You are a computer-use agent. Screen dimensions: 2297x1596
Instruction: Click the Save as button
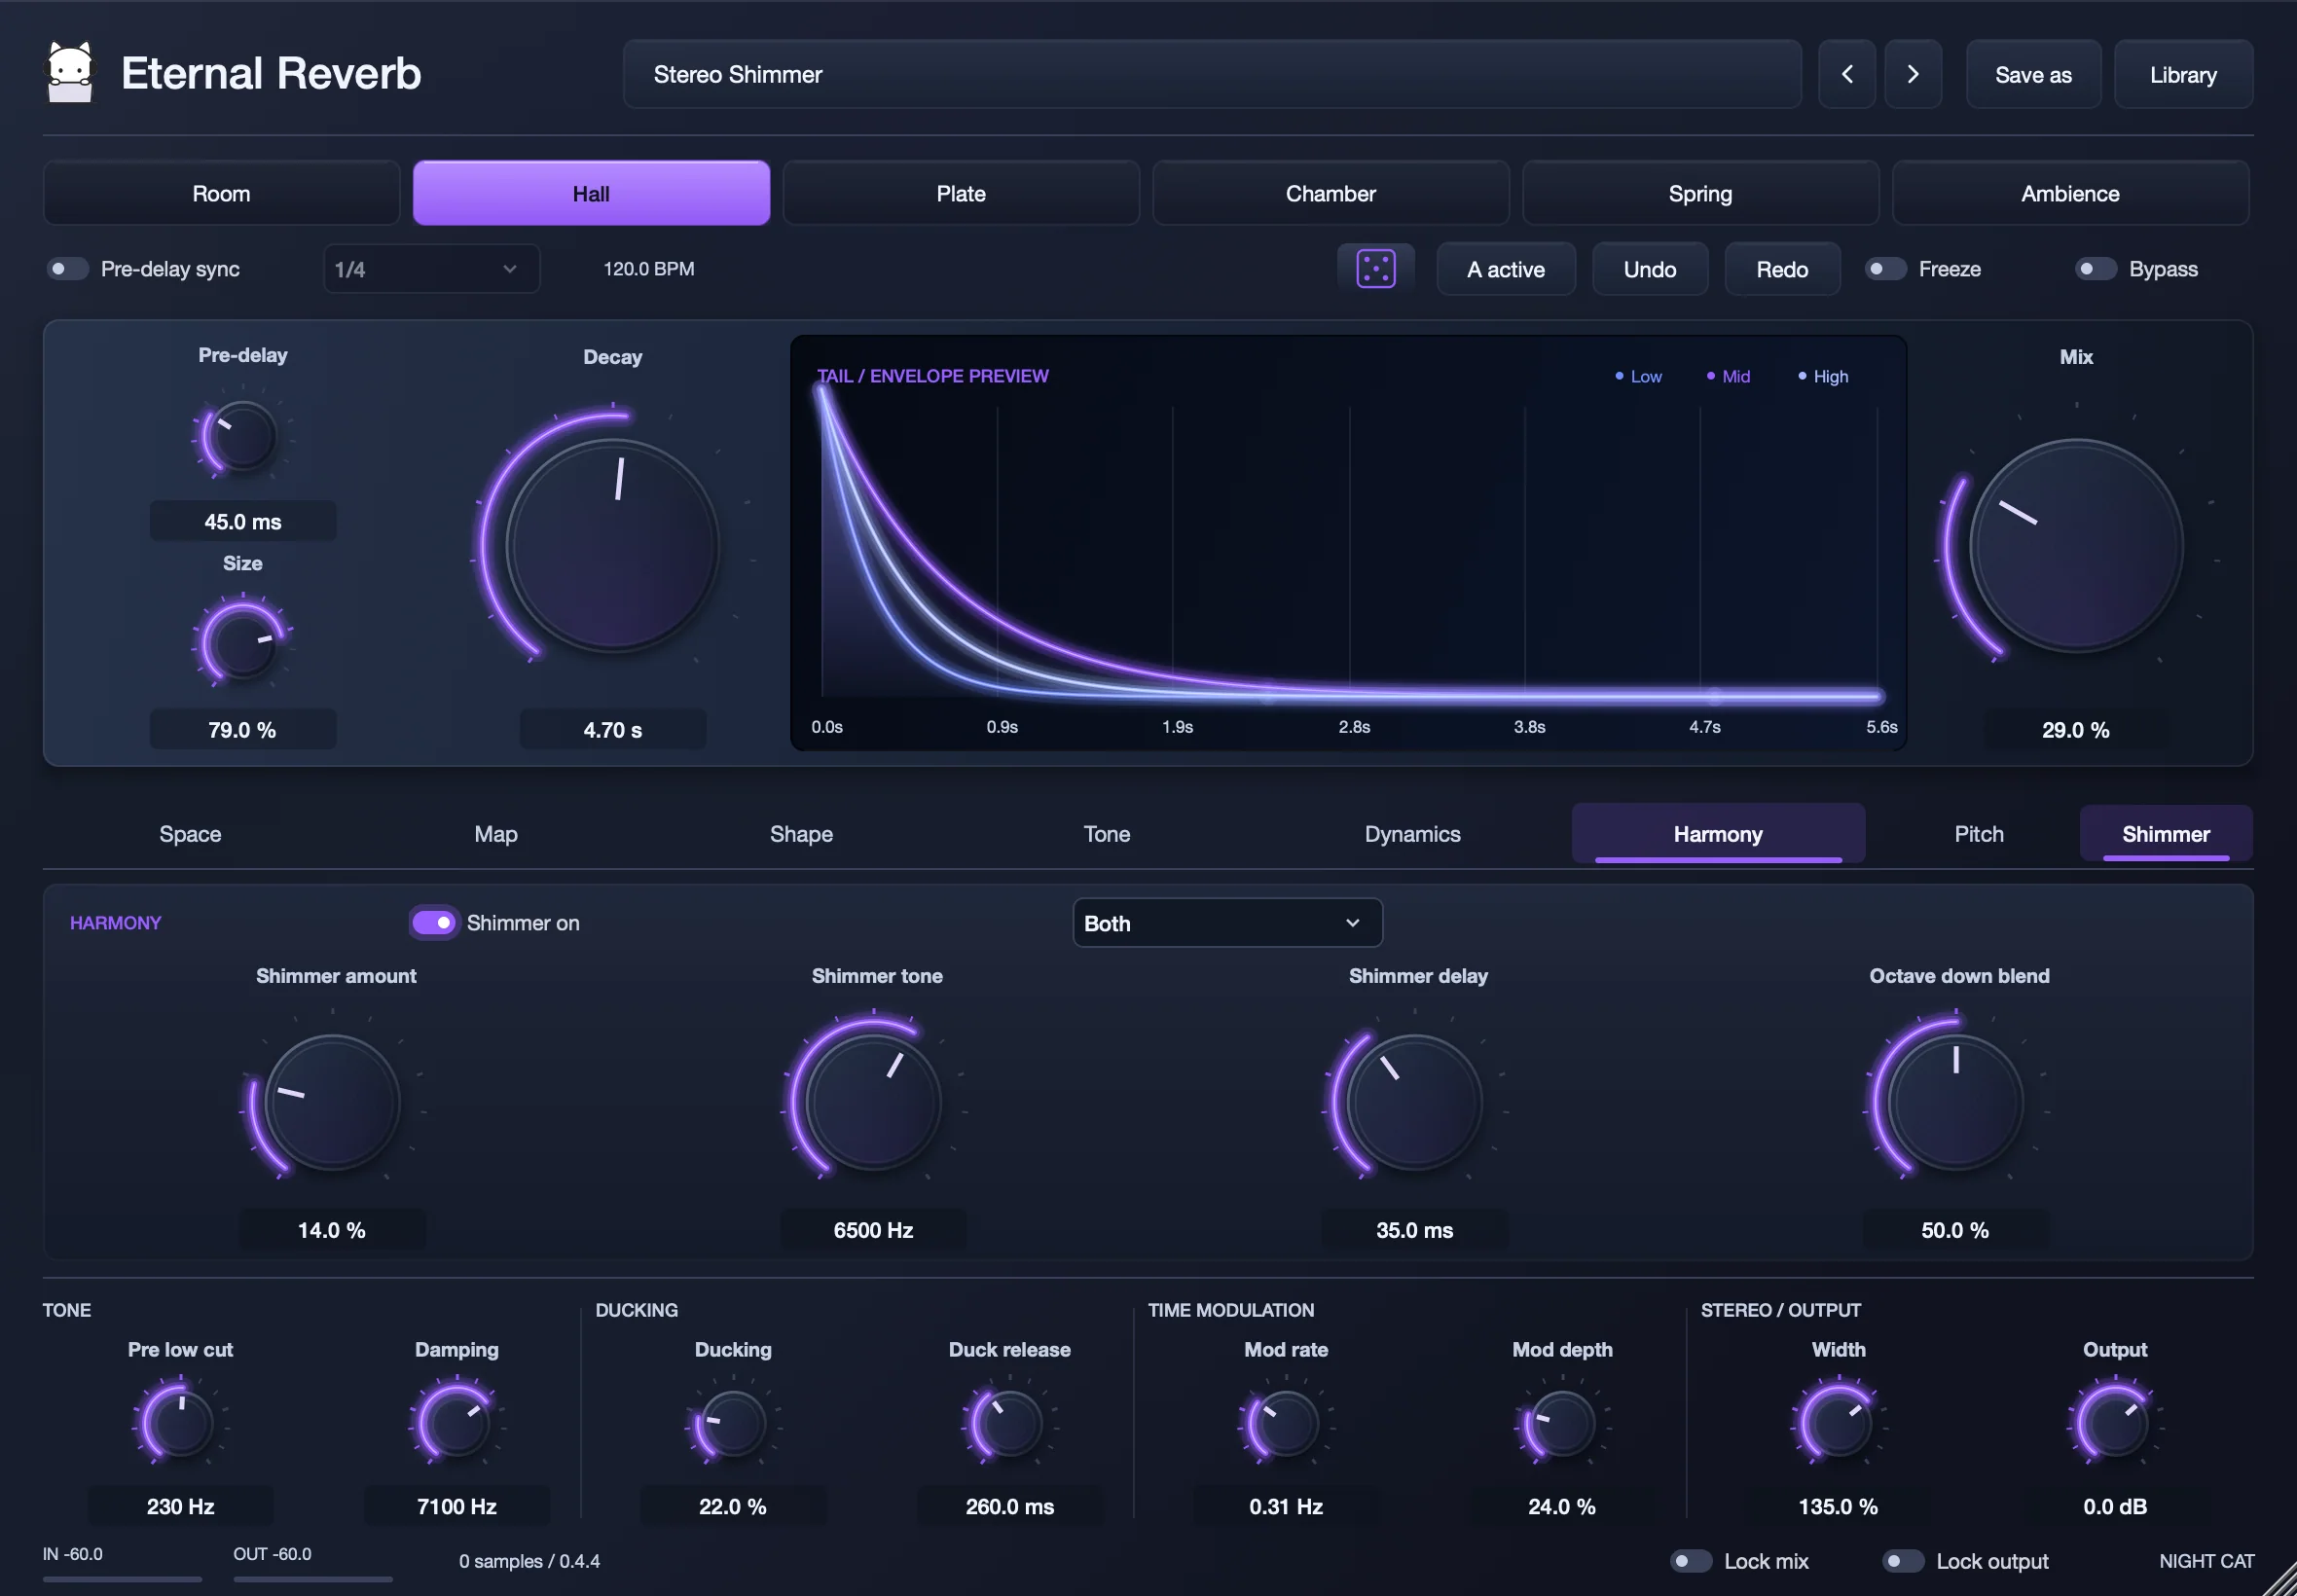coord(2033,74)
